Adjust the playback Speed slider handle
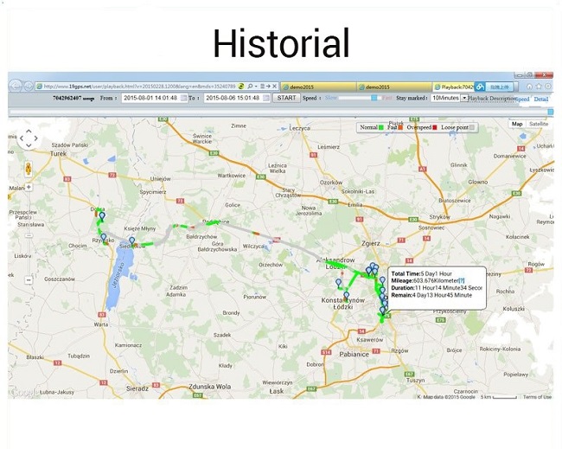Viewport: 562px width, 449px height. (374, 98)
